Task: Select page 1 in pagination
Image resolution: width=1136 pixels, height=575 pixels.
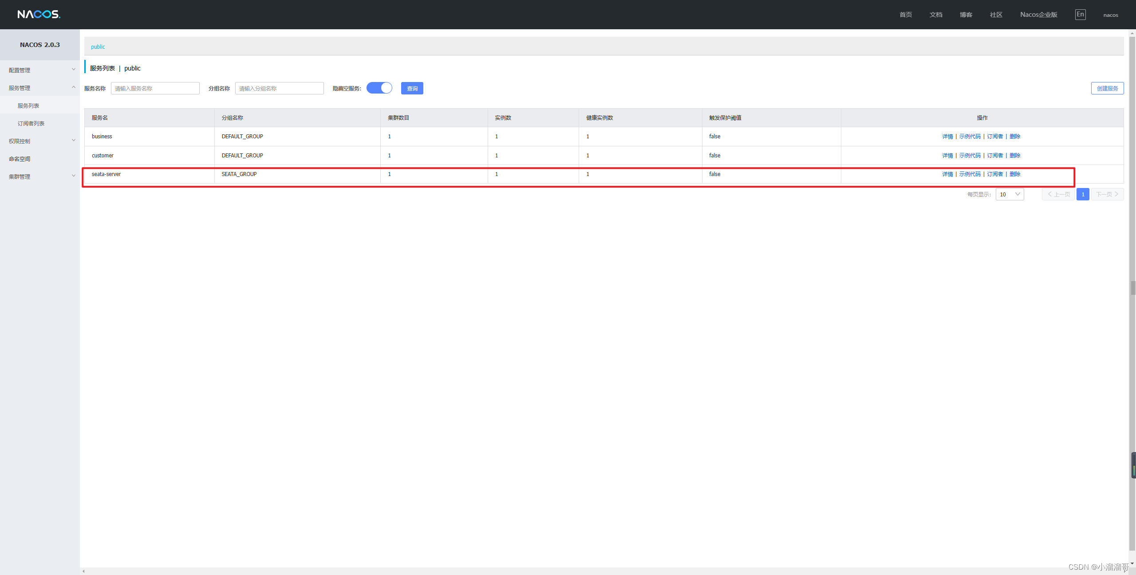Action: pos(1083,194)
